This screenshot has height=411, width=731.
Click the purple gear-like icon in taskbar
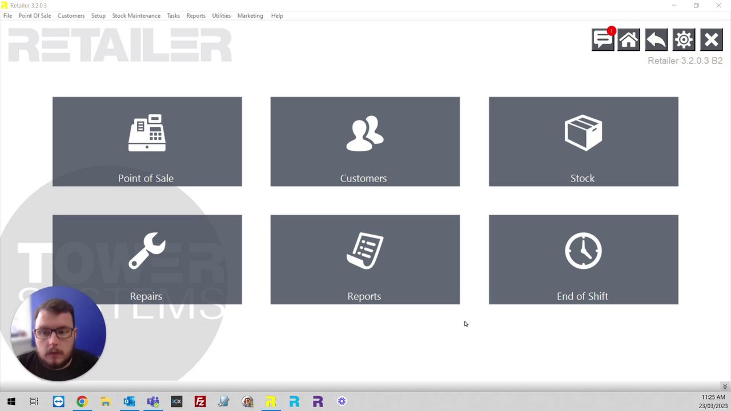pyautogui.click(x=342, y=401)
